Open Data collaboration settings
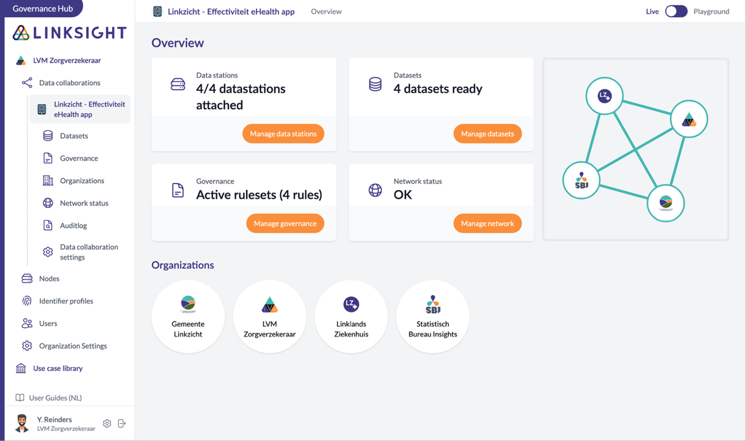The image size is (746, 441). (89, 252)
